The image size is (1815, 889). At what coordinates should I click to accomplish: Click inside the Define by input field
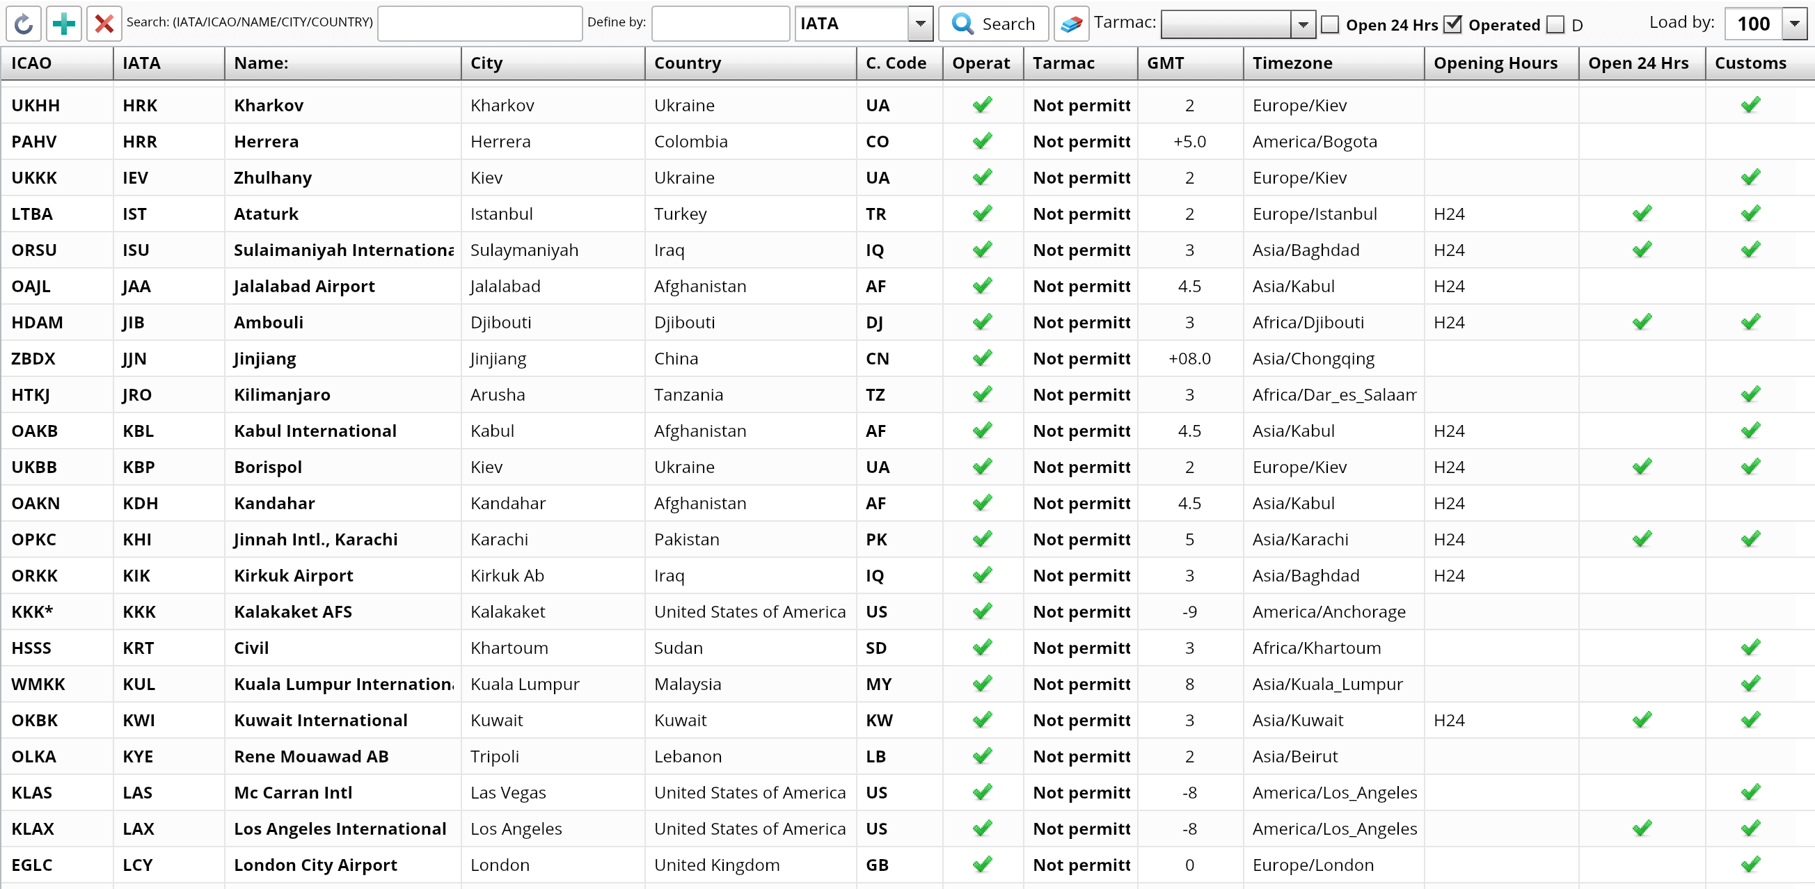point(720,23)
